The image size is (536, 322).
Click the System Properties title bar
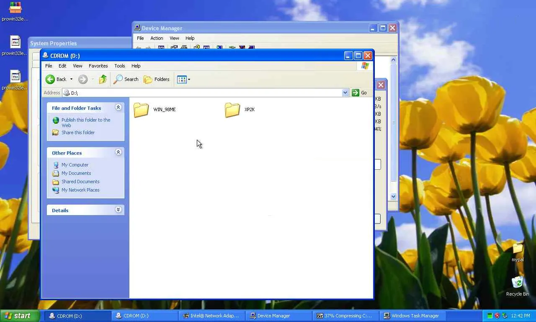(80, 43)
